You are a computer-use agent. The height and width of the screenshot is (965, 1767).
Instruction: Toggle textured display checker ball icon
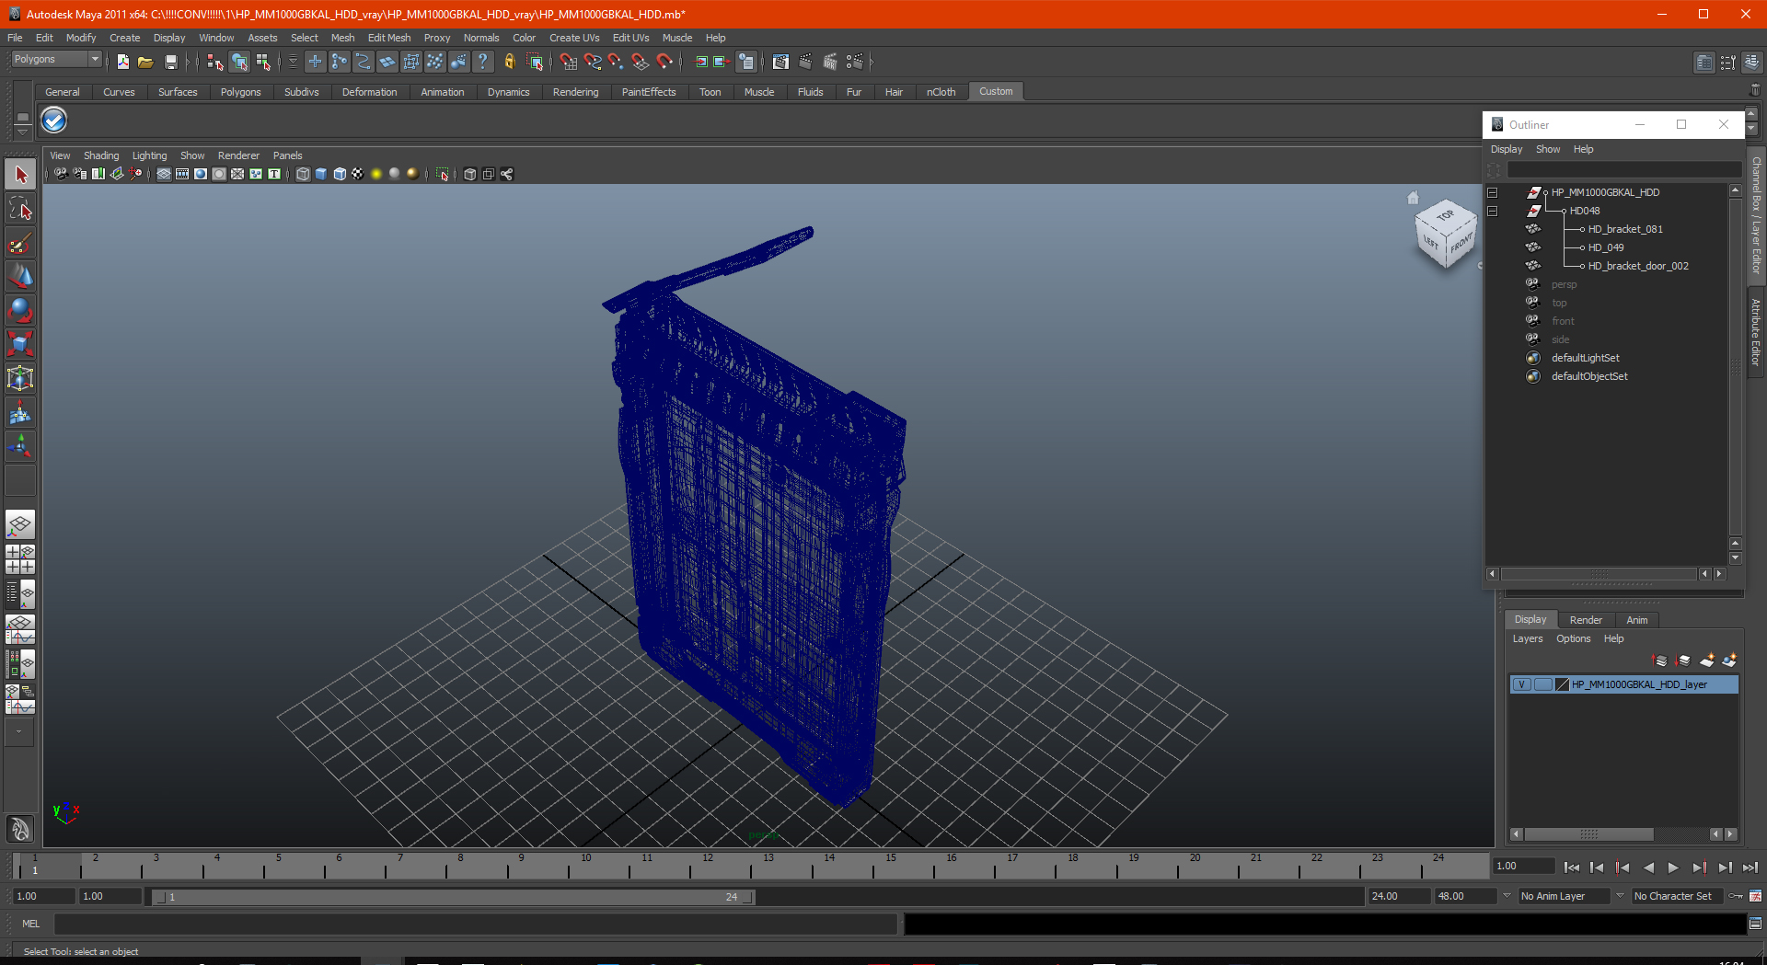(x=358, y=174)
